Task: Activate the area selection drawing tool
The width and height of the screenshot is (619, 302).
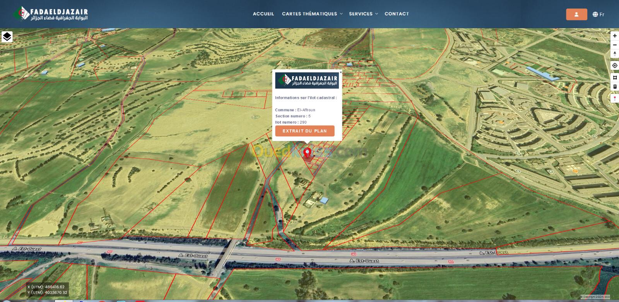Action: [x=615, y=77]
